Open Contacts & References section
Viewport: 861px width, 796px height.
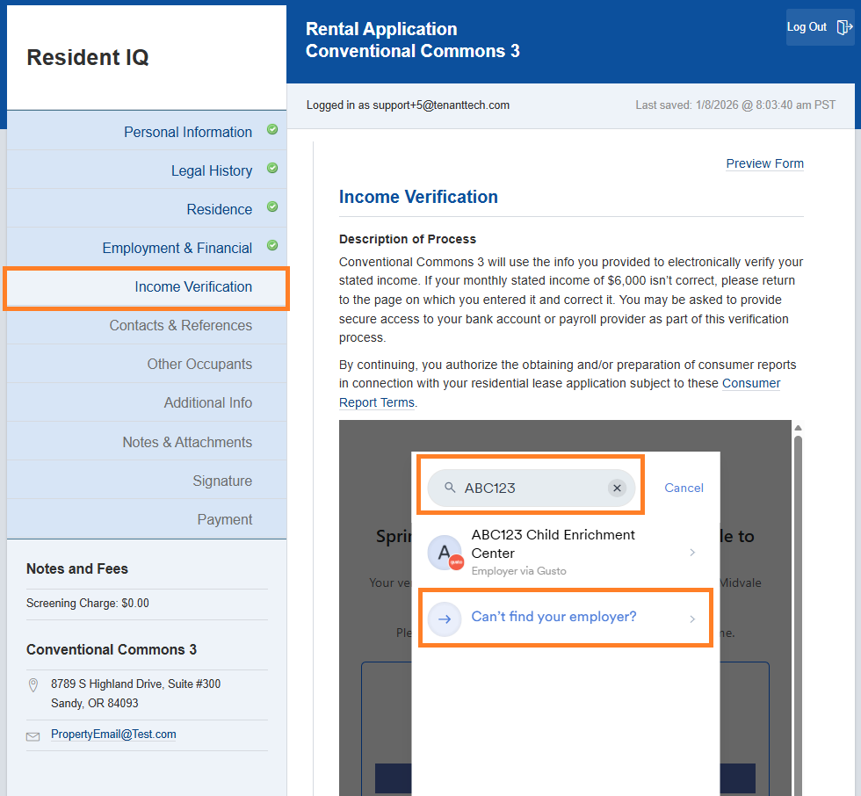coord(181,326)
